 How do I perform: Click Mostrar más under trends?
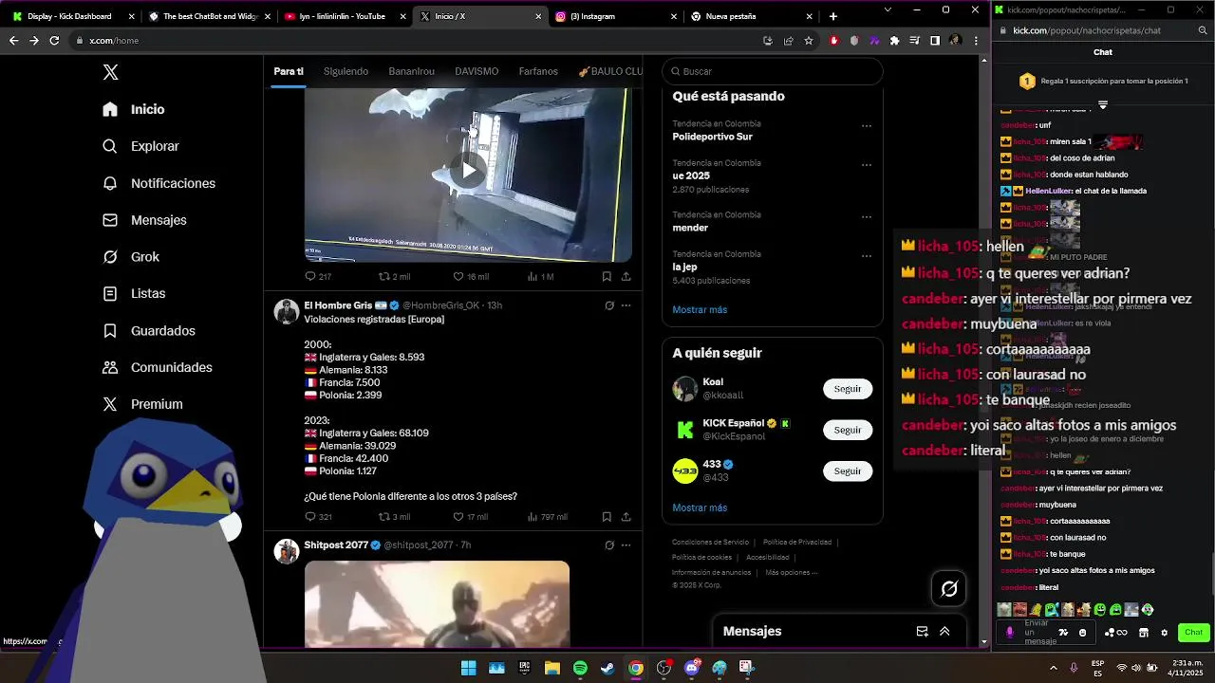click(x=700, y=309)
